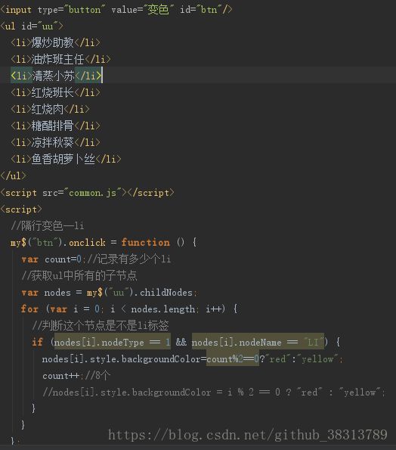
Task: Click the li line 爆炒助教
Action: tap(55, 43)
